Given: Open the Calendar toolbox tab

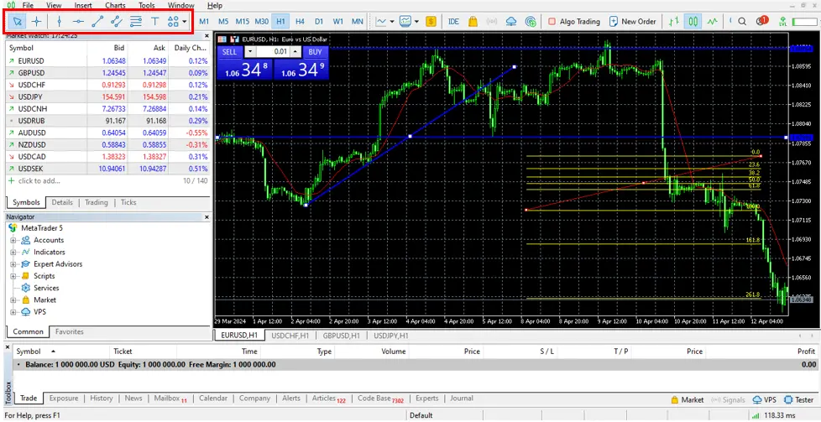Looking at the screenshot, I should tap(213, 399).
